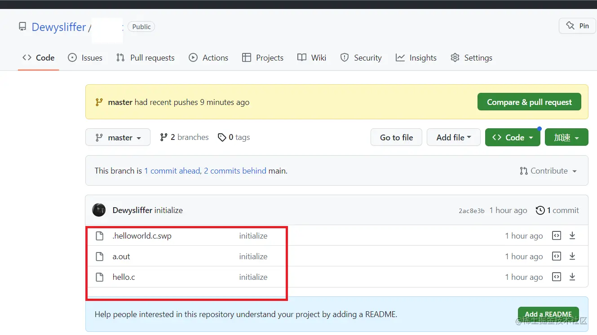Click the branches icon

[x=164, y=137]
